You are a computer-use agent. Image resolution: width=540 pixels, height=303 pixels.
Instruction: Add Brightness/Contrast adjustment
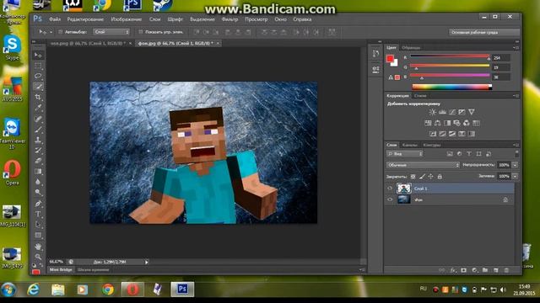(x=433, y=112)
